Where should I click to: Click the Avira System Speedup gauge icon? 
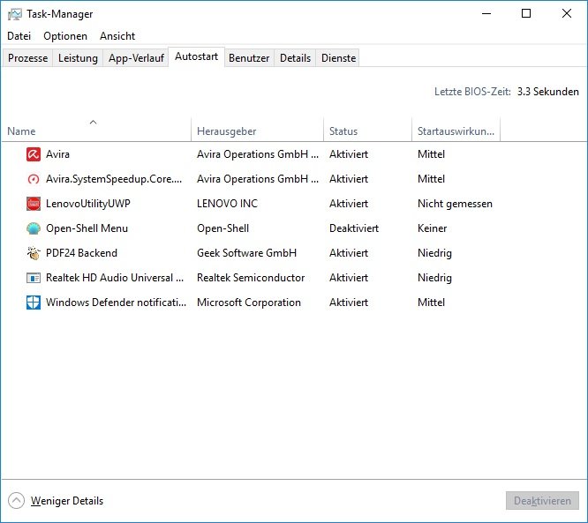34,179
